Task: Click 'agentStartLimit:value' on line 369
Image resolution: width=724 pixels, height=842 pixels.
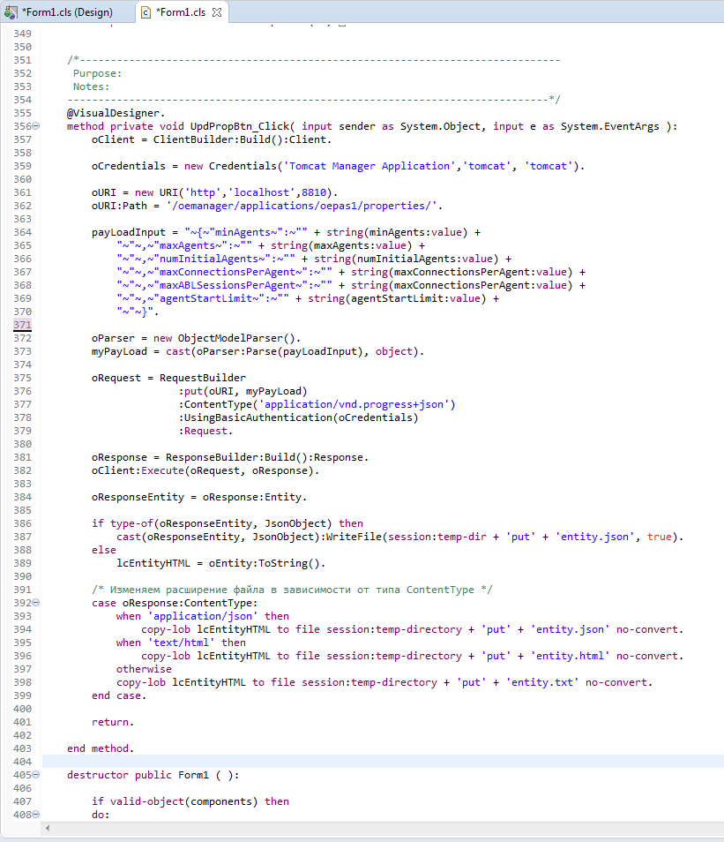Action: click(415, 298)
